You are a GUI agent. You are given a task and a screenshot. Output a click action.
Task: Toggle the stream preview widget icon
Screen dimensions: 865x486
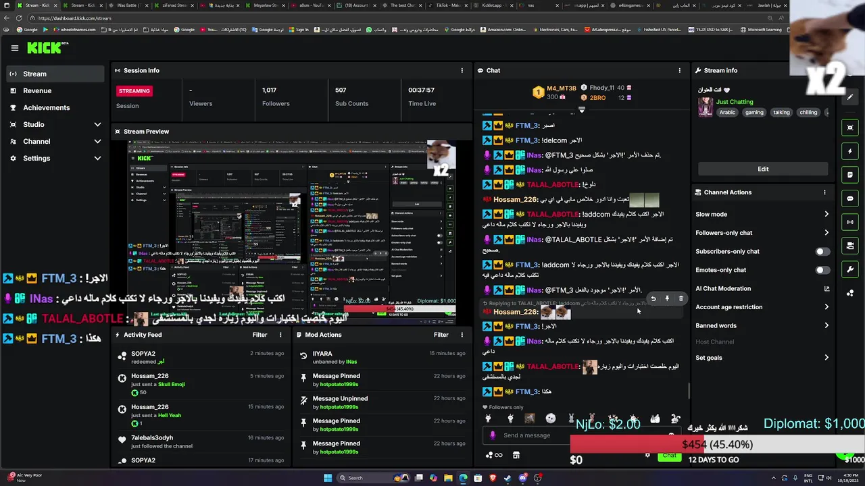[850, 128]
